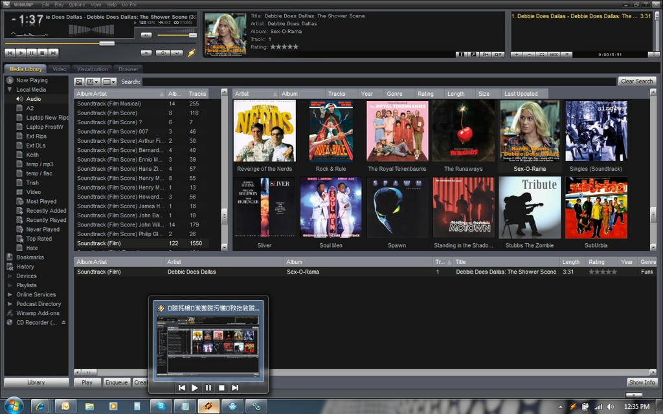Click the Library button at bottom left

(36, 382)
